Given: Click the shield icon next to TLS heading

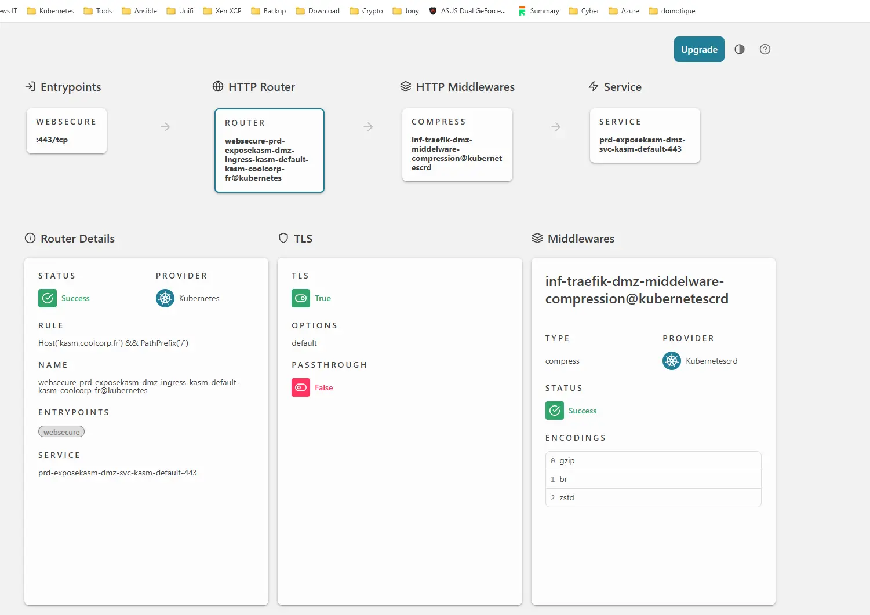Looking at the screenshot, I should click(283, 238).
